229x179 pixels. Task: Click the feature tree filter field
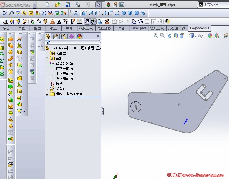(73, 42)
